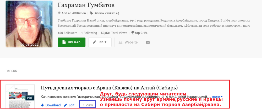262x109 pixels.
Task: Open paper Путь древних тюрков с Арана
Action: coord(109,88)
